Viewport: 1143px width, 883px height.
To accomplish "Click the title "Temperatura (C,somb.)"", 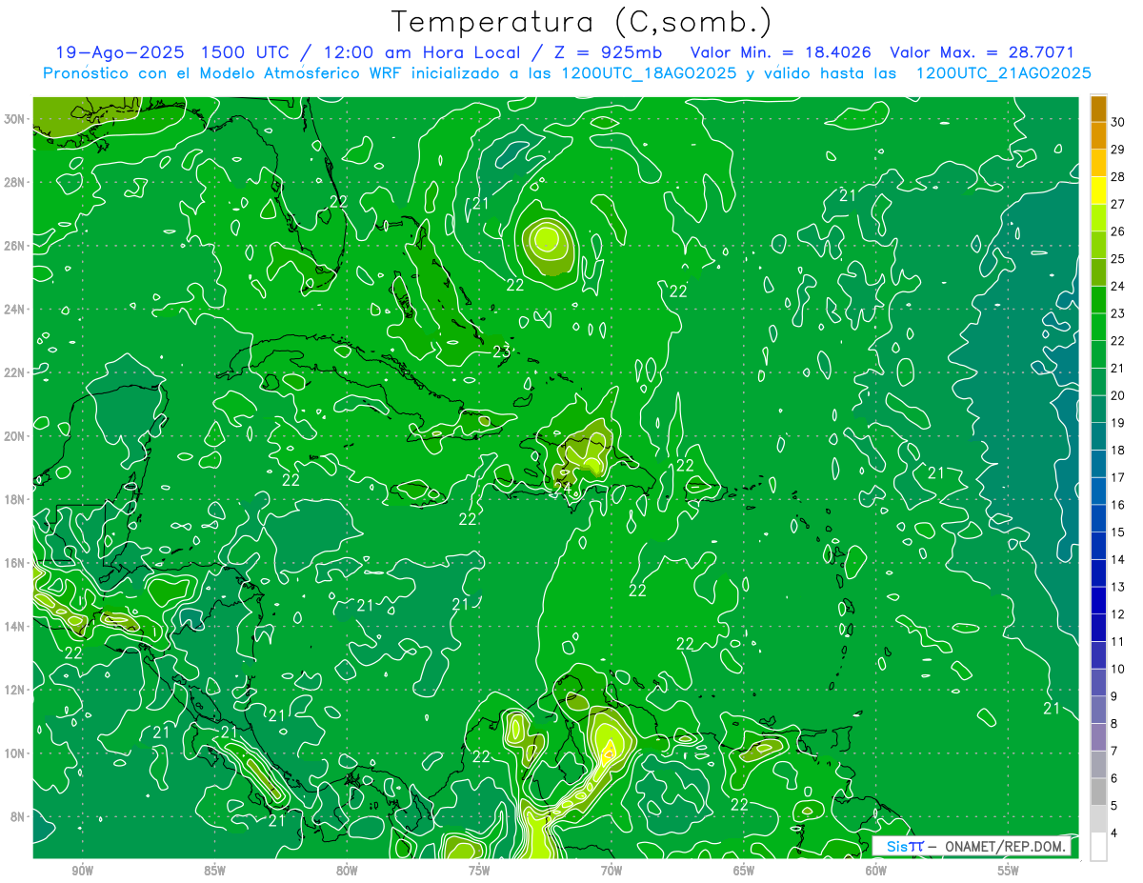I will 582,22.
